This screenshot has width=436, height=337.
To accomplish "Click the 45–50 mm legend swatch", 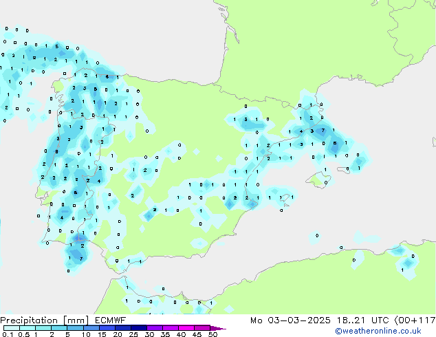I will click(x=202, y=328).
